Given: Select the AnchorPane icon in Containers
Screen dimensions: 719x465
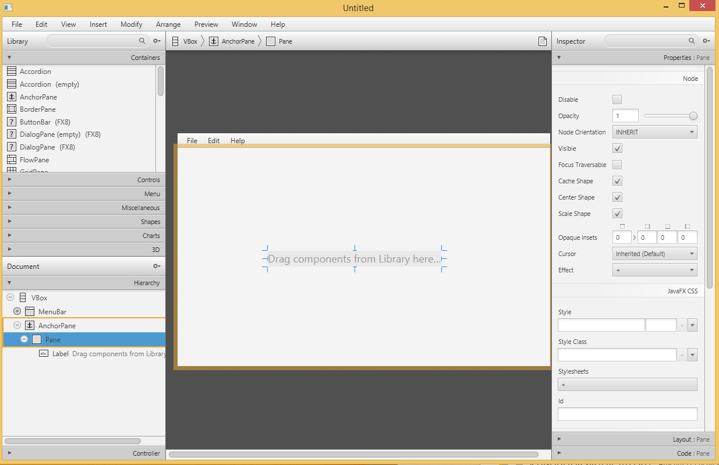Looking at the screenshot, I should pos(12,97).
